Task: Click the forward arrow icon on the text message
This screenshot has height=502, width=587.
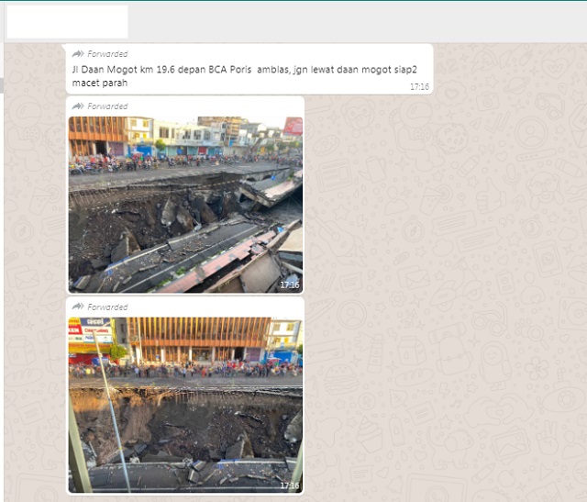Action: pyautogui.click(x=78, y=54)
